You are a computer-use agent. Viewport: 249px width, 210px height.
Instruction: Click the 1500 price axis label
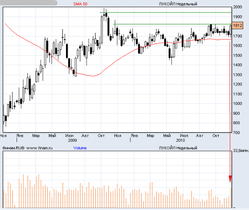click(237, 55)
